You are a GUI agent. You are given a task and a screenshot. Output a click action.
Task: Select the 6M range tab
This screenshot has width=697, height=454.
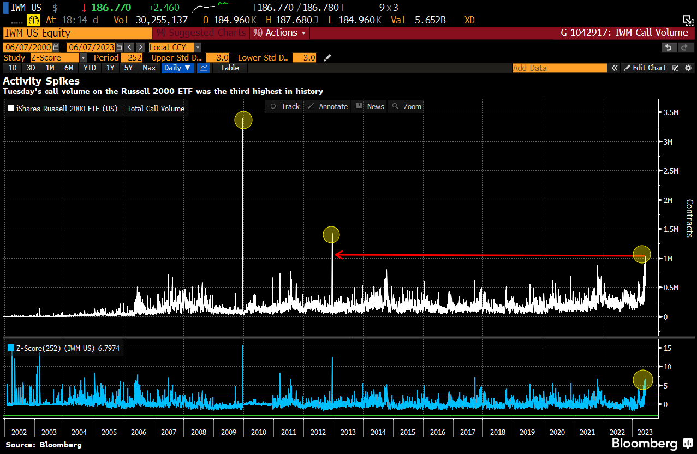(x=69, y=68)
